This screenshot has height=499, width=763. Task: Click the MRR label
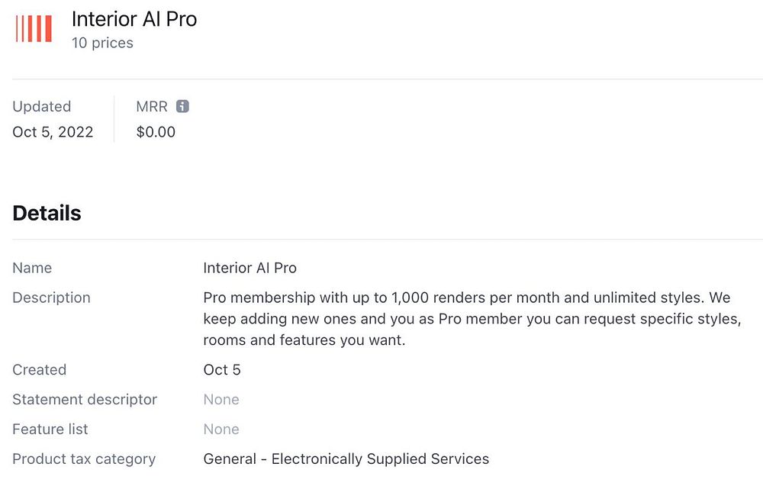[151, 107]
